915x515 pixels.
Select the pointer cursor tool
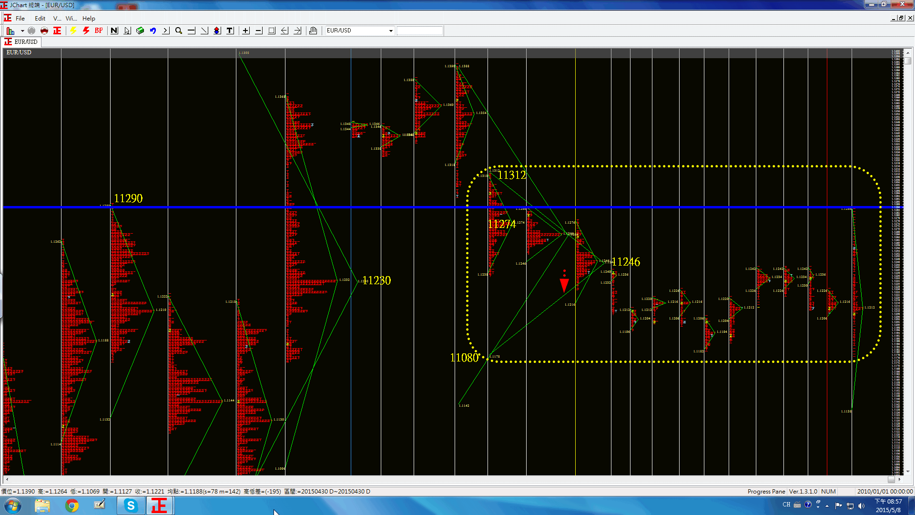point(127,31)
